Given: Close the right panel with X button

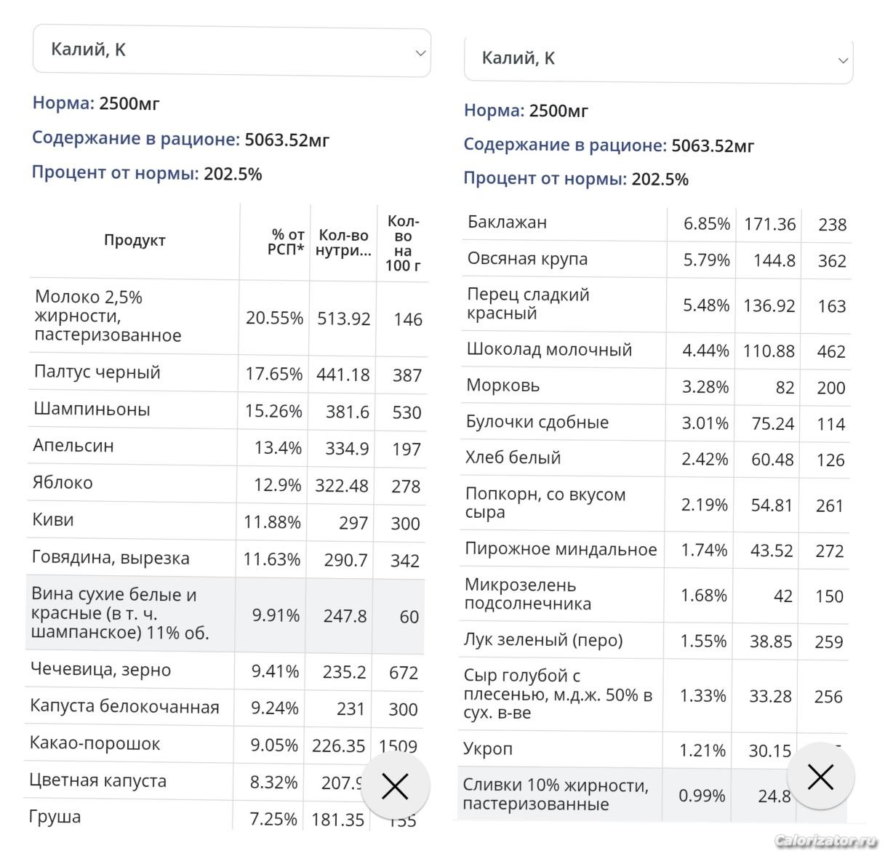Looking at the screenshot, I should tap(820, 777).
